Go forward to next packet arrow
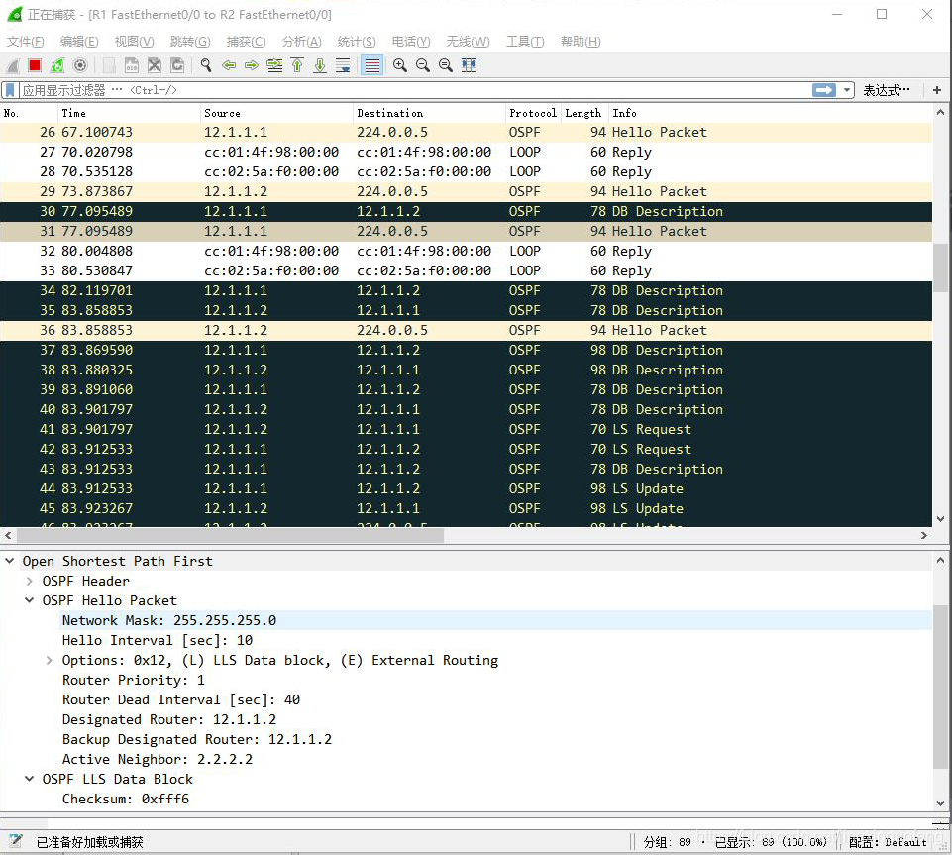 pos(252,65)
